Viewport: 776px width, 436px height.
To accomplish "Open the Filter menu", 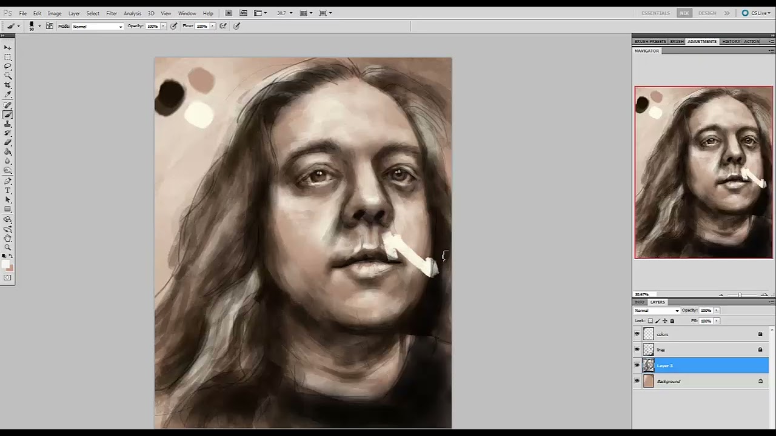I will click(112, 13).
